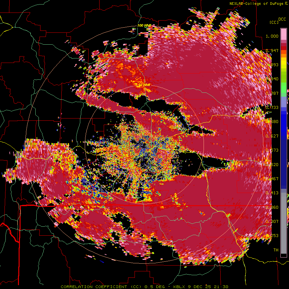Pick the gray band on the color scale
Image resolution: width=289 pixels, height=289 pixels.
click(x=284, y=223)
